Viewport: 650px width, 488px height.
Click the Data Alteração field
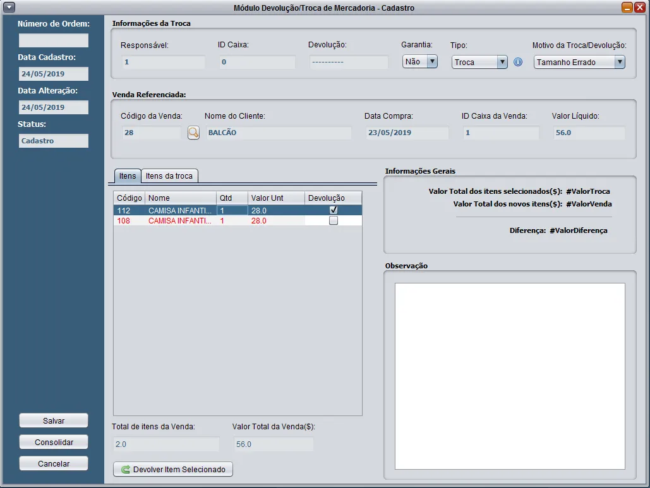point(54,107)
